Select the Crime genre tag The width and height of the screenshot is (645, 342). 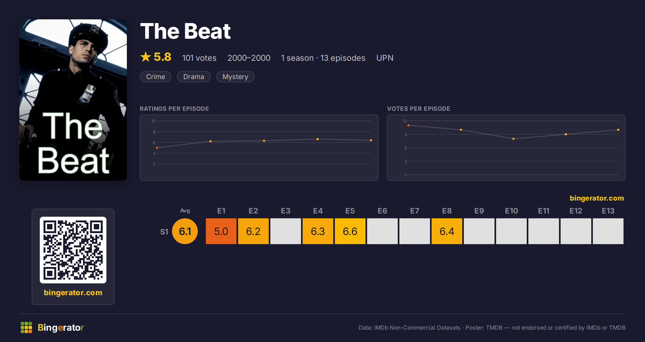pos(156,77)
